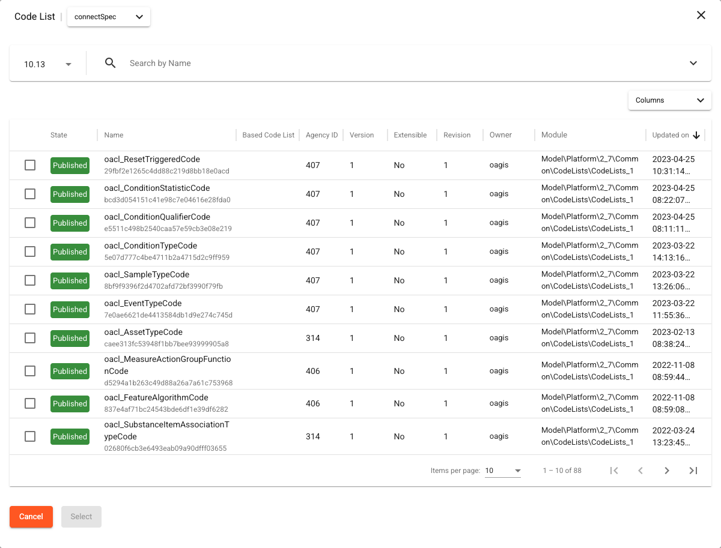Click Published badge for oacl_AssetTypeCode
Screen dimensions: 721x548
coord(70,338)
